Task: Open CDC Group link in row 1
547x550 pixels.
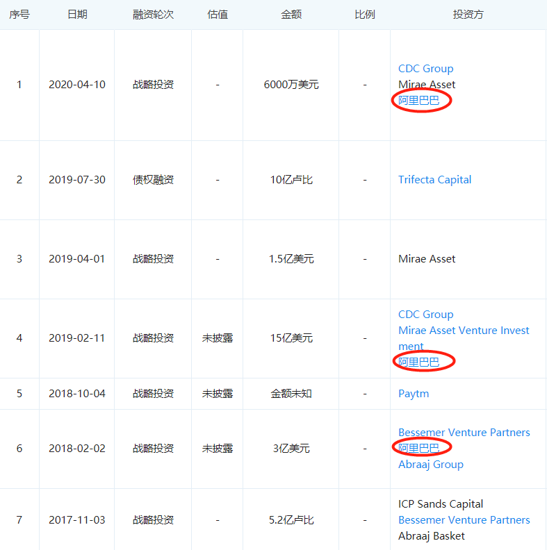Action: click(425, 68)
